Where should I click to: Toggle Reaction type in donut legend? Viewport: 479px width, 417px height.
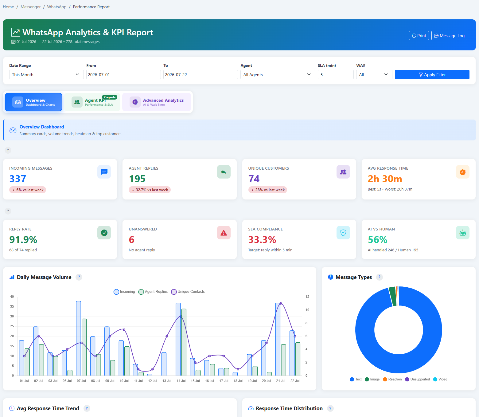point(392,379)
